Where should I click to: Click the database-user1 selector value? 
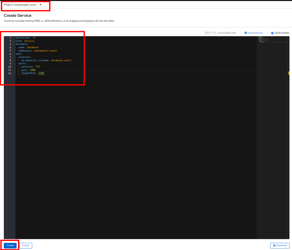61,60
